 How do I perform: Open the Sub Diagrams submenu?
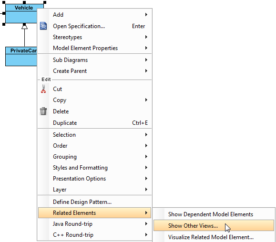[94, 60]
